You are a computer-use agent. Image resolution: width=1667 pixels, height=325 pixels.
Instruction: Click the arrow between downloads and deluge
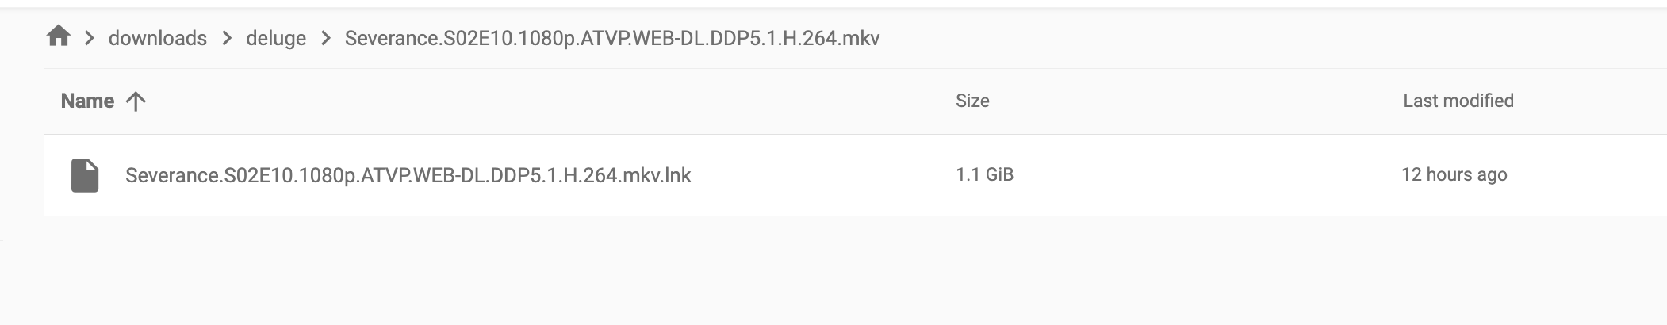point(227,38)
